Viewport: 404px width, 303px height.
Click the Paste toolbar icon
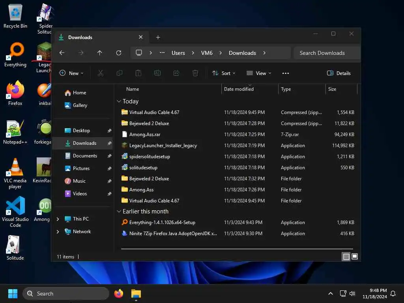[138, 73]
